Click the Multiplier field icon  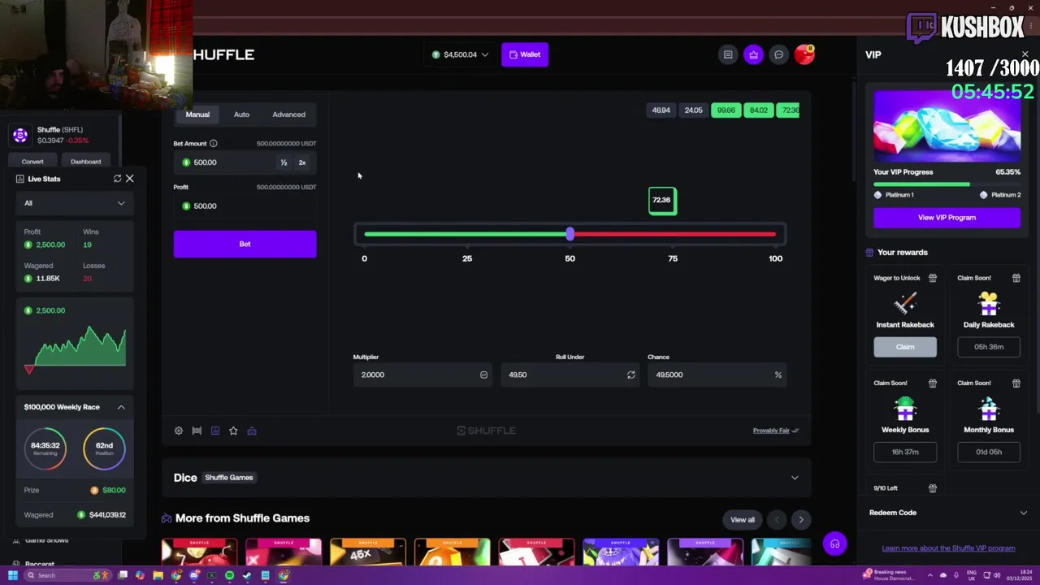coord(483,375)
